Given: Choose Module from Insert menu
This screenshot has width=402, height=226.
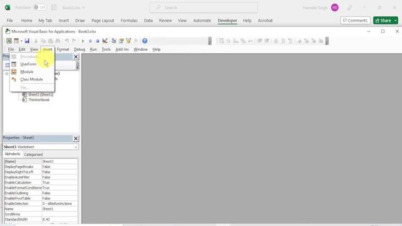Looking at the screenshot, I should (x=32, y=72).
